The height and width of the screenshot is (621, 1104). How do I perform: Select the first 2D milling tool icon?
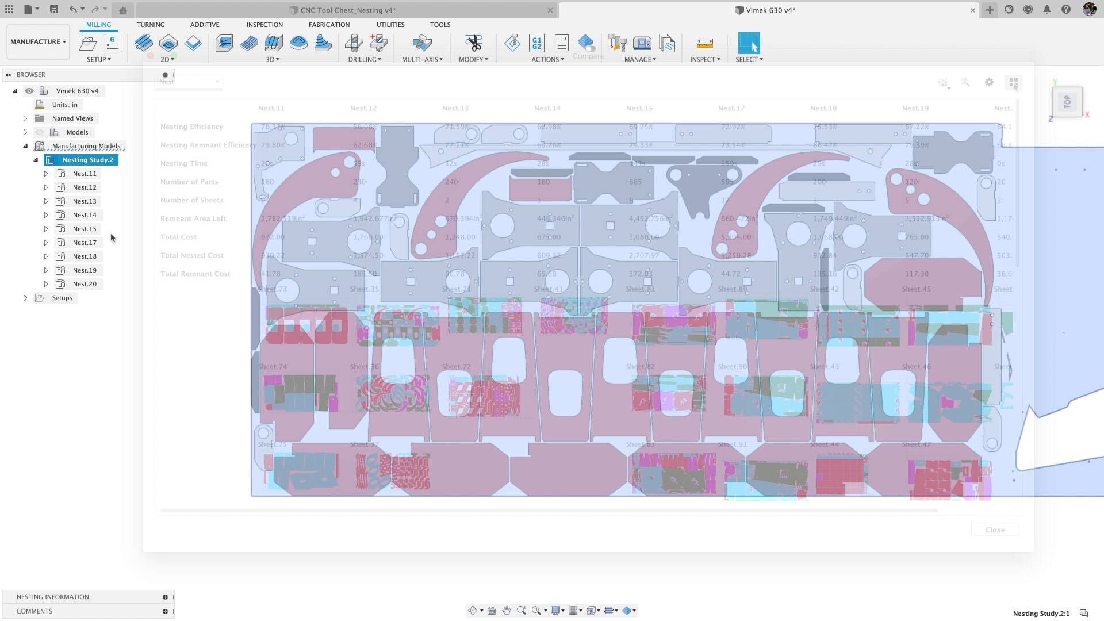click(144, 43)
